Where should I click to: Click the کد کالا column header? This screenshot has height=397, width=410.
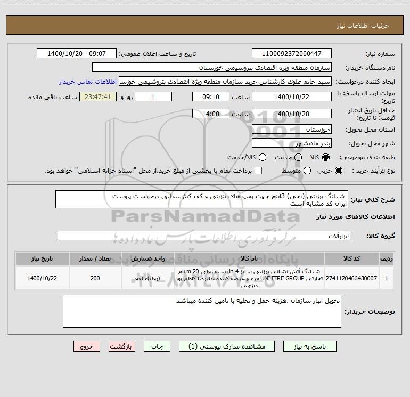(351, 258)
